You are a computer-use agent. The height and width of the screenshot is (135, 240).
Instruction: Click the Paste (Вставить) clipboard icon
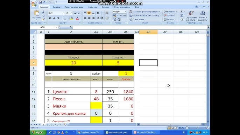tap(37, 13)
